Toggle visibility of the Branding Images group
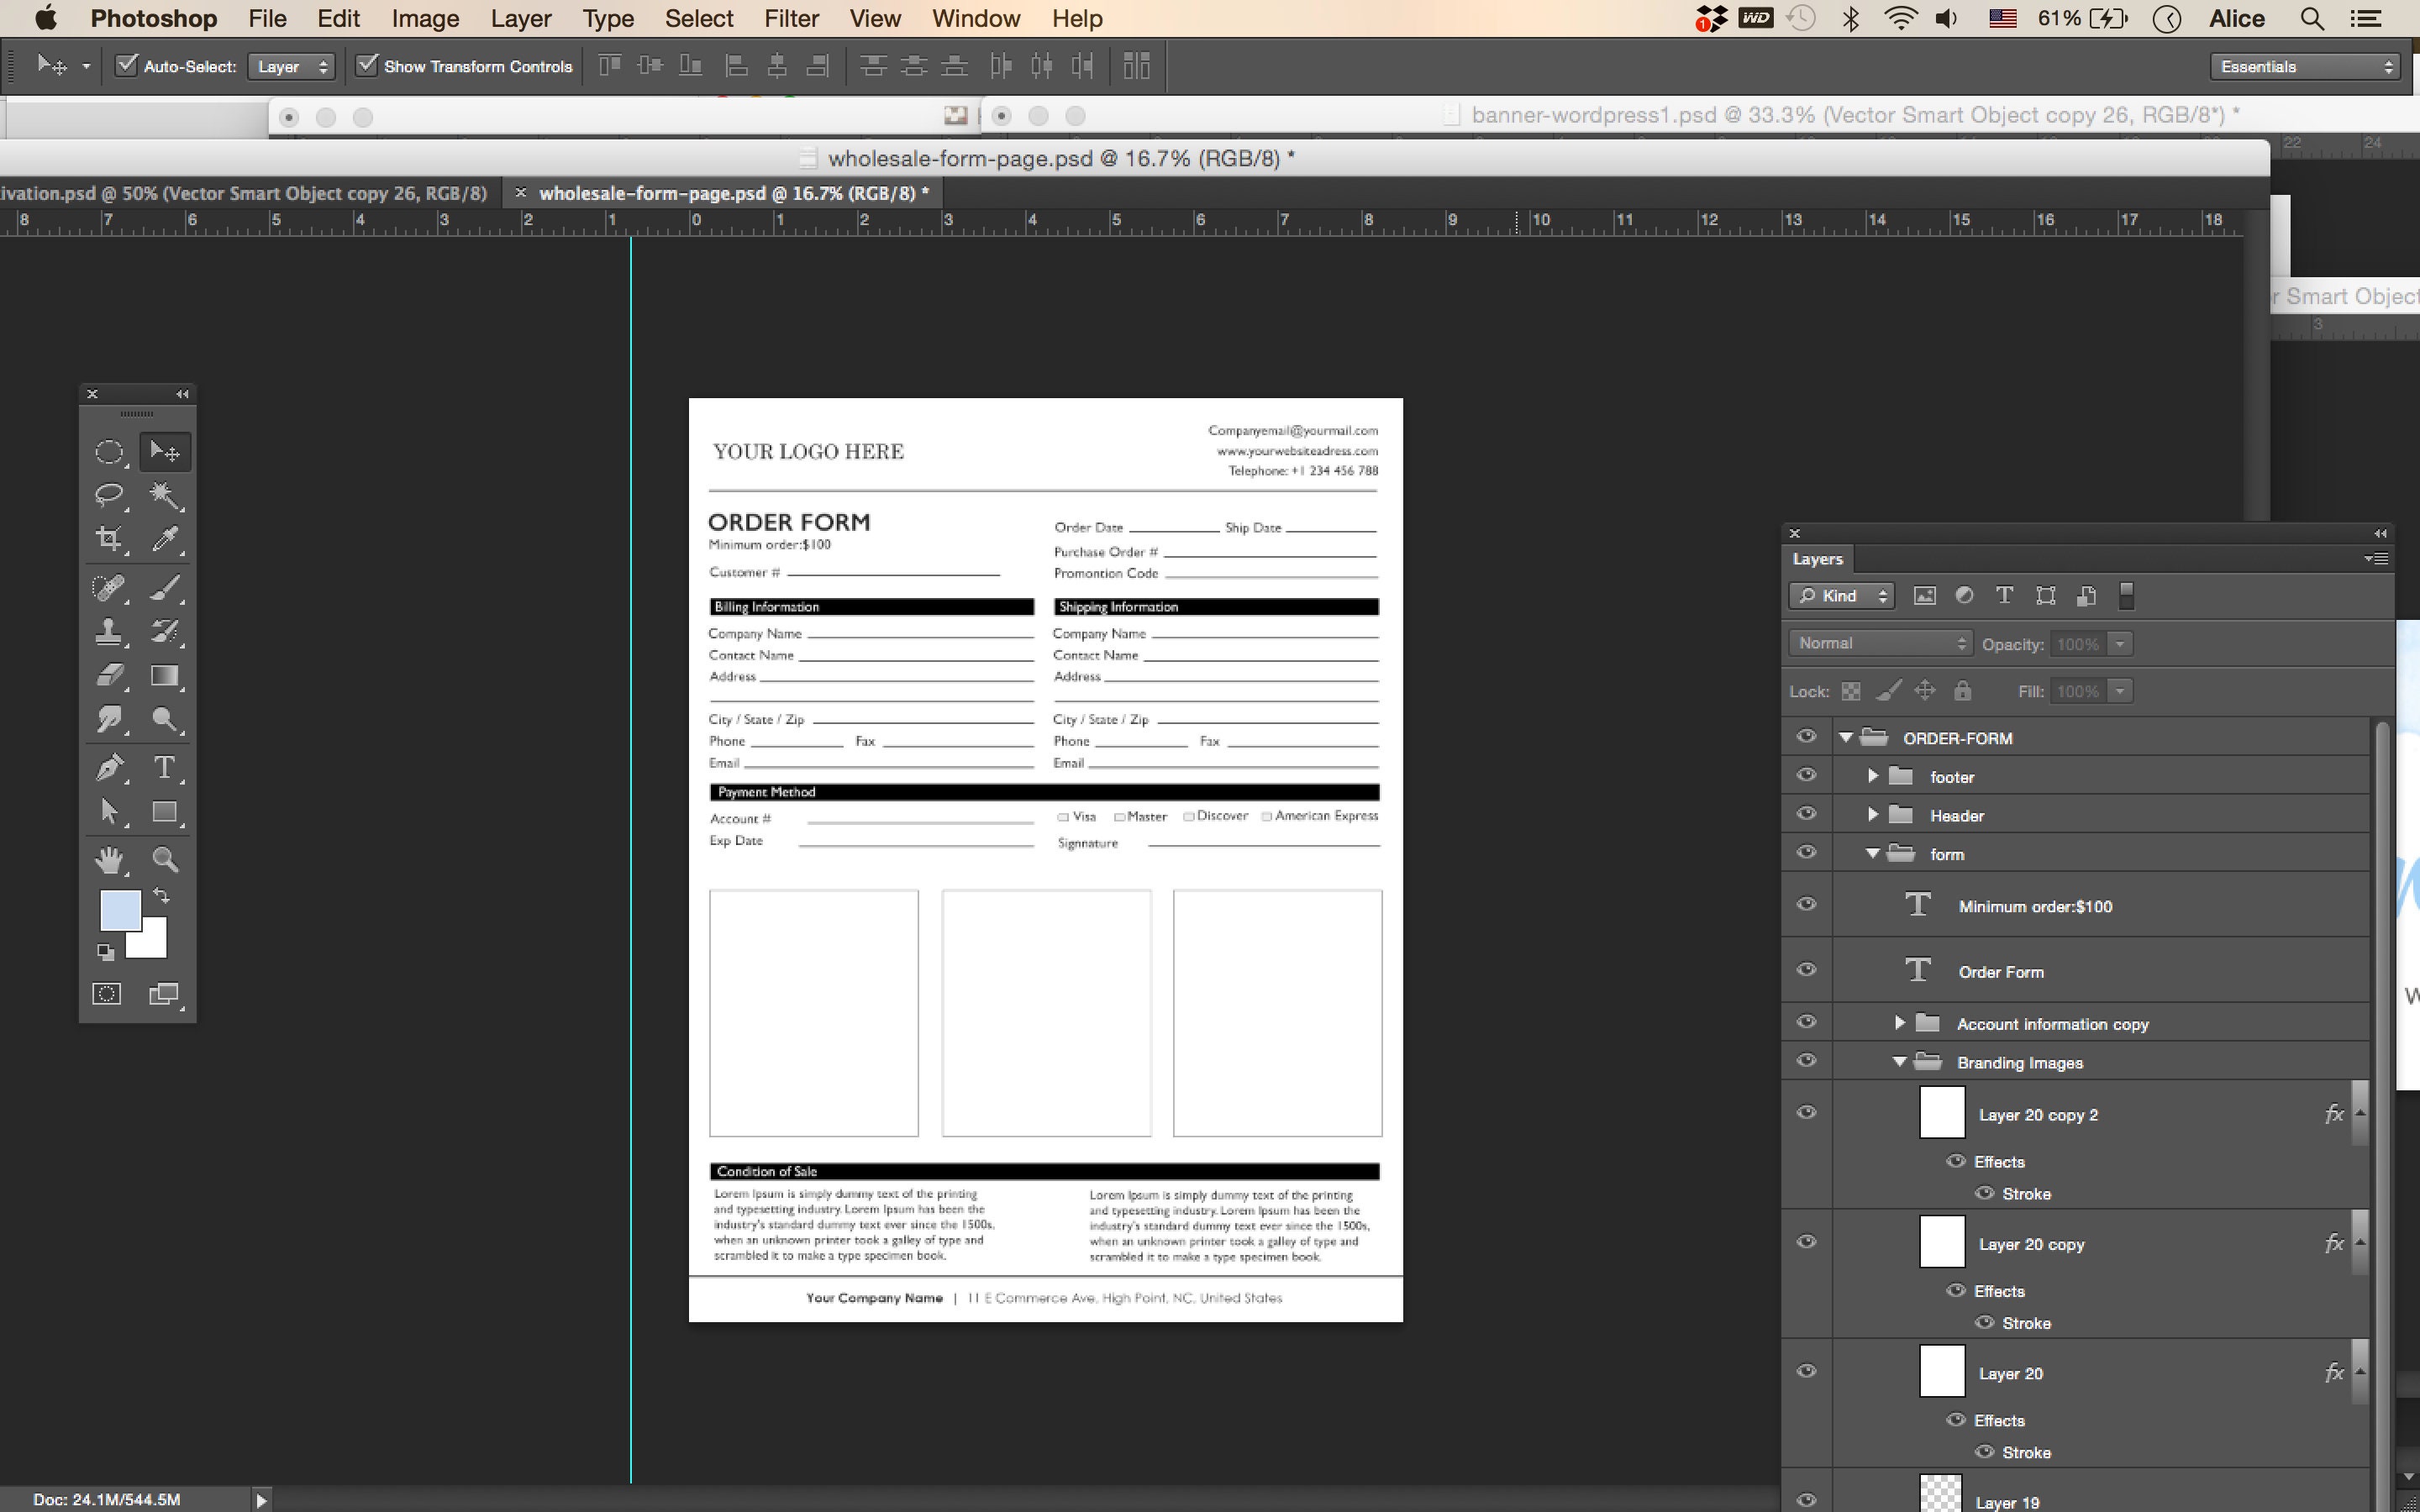 [x=1806, y=1061]
